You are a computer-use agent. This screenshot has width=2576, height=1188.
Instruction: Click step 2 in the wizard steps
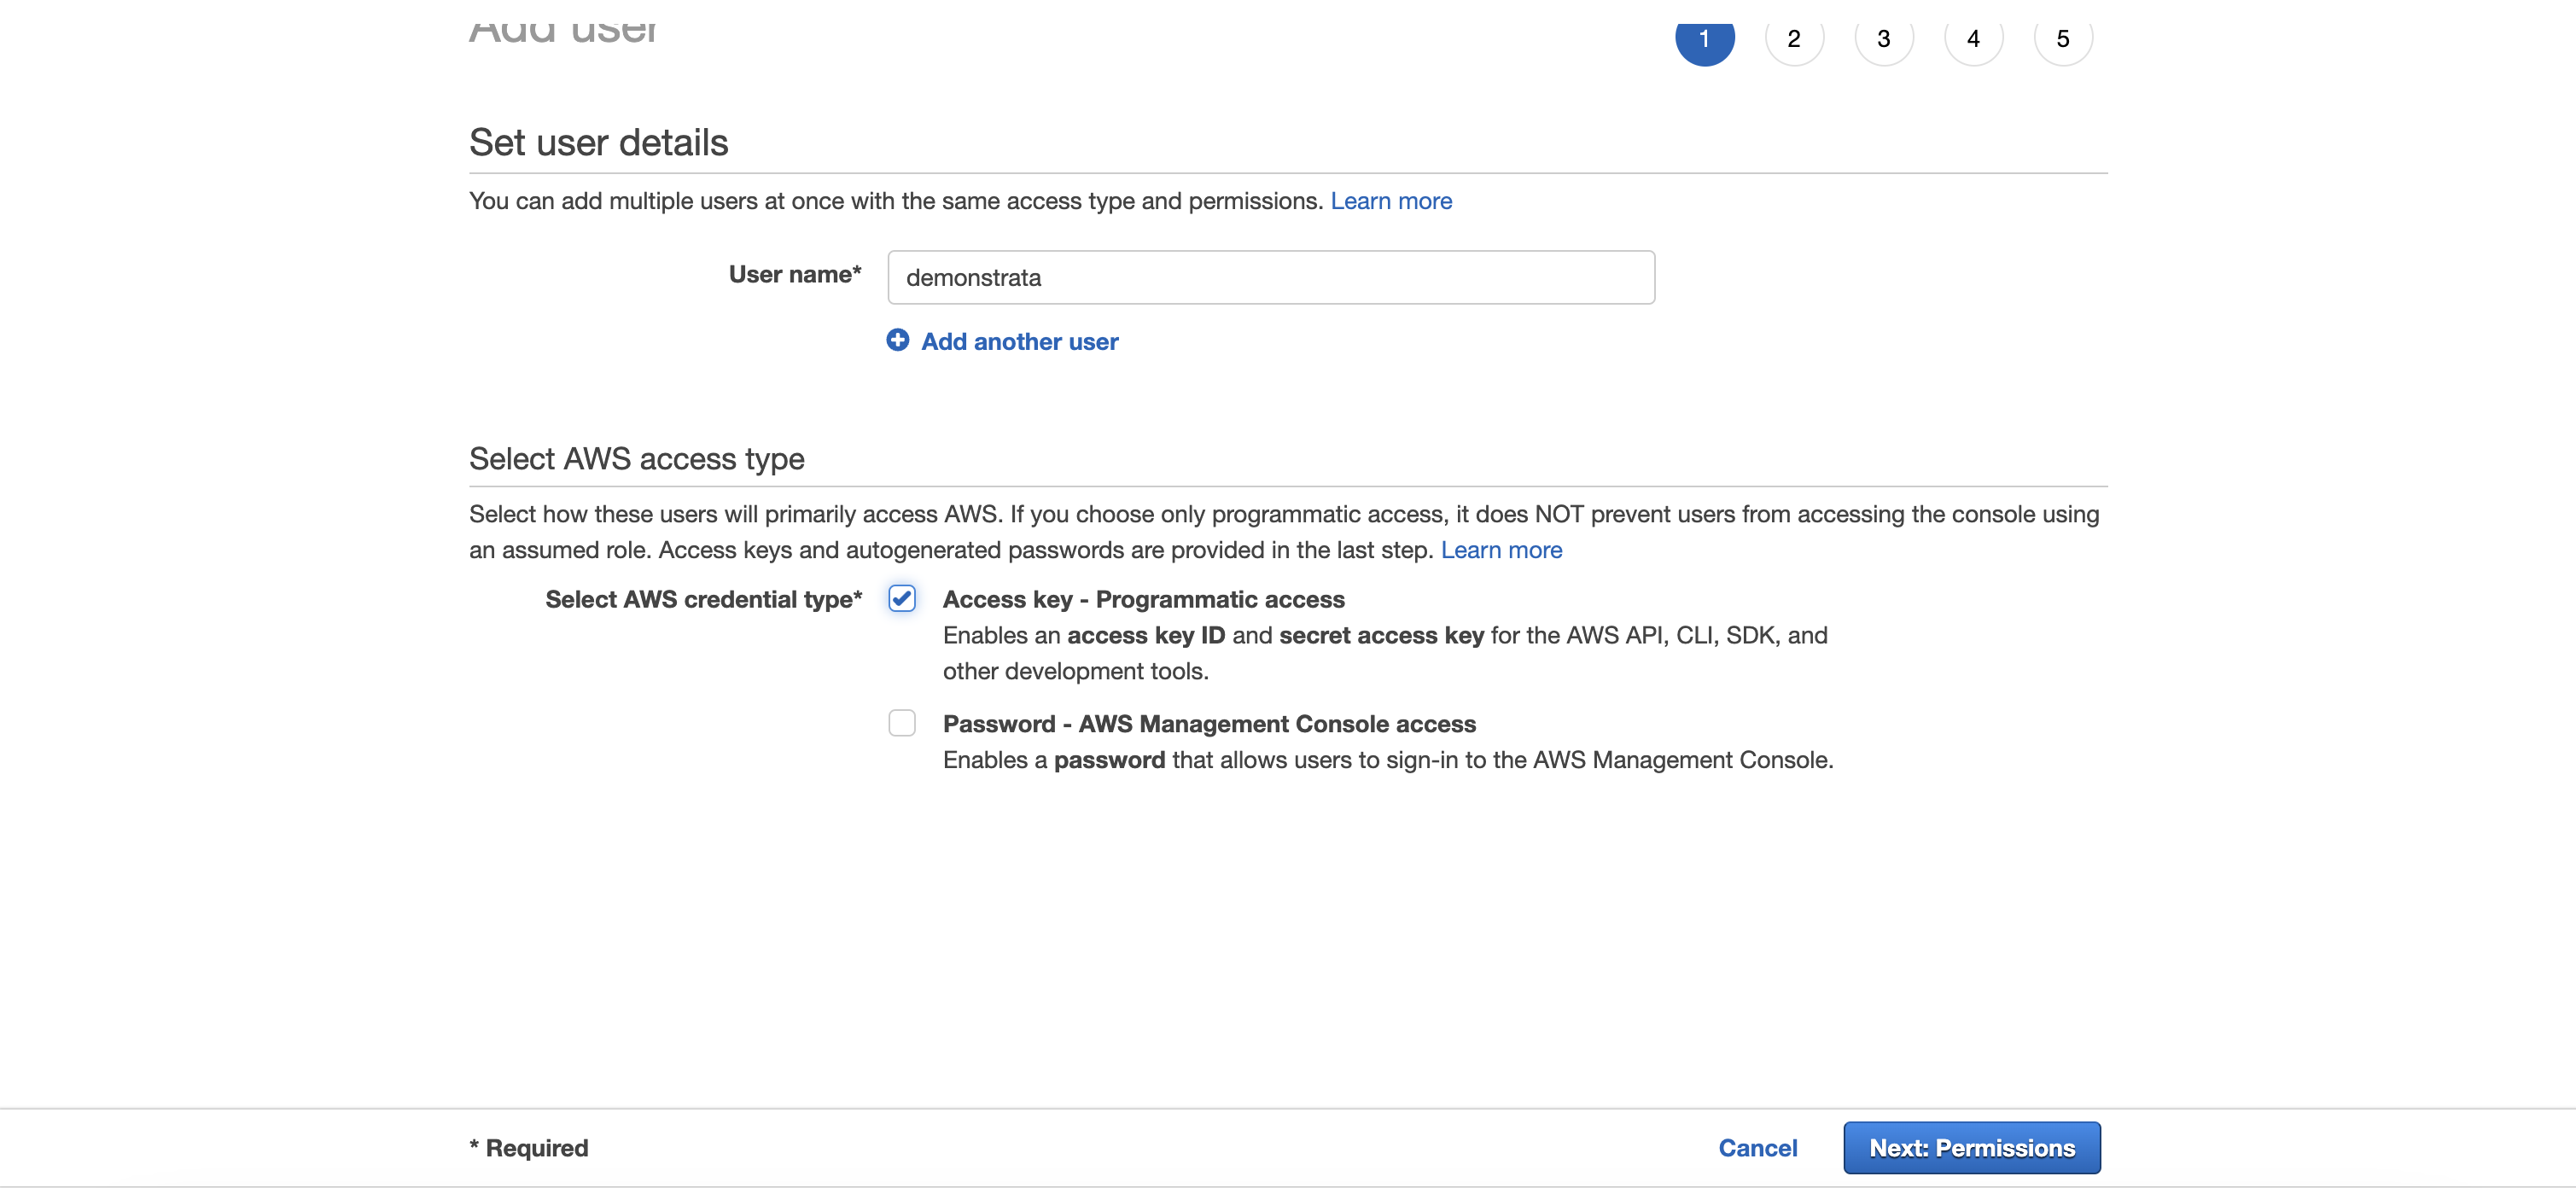[1794, 38]
